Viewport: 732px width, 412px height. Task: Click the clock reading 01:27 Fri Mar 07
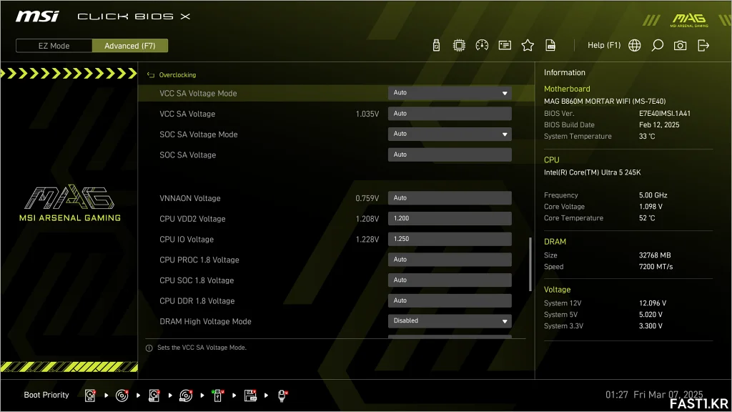(653, 395)
